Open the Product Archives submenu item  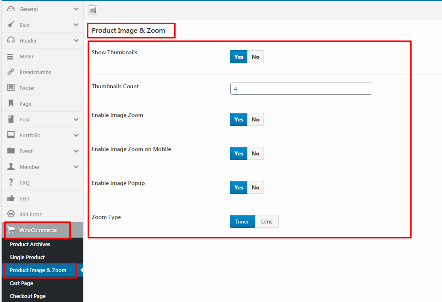coord(42,244)
